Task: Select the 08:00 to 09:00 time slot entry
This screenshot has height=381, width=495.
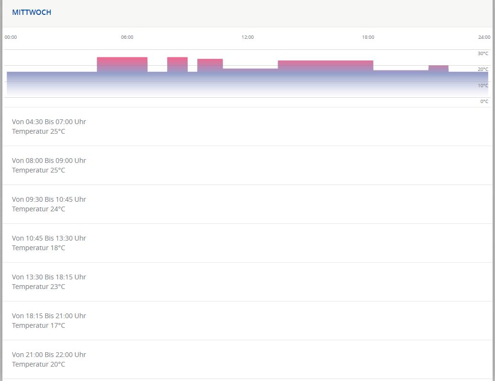Action: [x=49, y=165]
